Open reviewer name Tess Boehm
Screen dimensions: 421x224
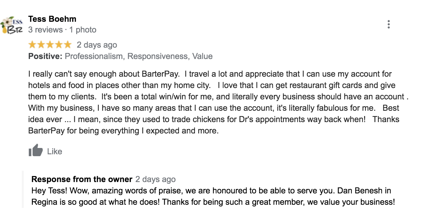coord(52,19)
